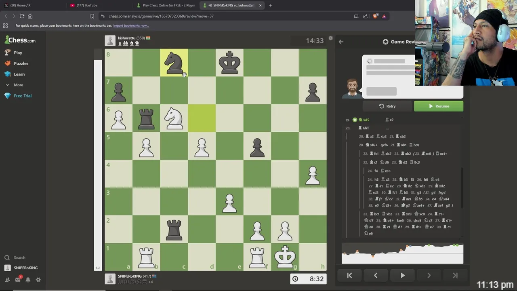Select the black knight on c8
Screen dimensions: 517x291
[x=174, y=63]
